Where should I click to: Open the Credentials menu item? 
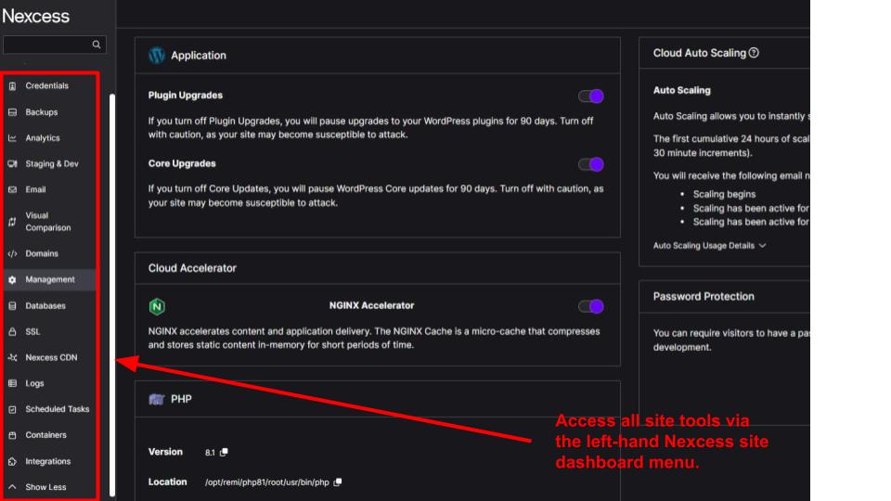coord(46,85)
